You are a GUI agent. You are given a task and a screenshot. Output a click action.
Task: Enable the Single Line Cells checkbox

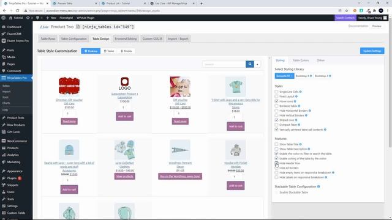coord(276,92)
